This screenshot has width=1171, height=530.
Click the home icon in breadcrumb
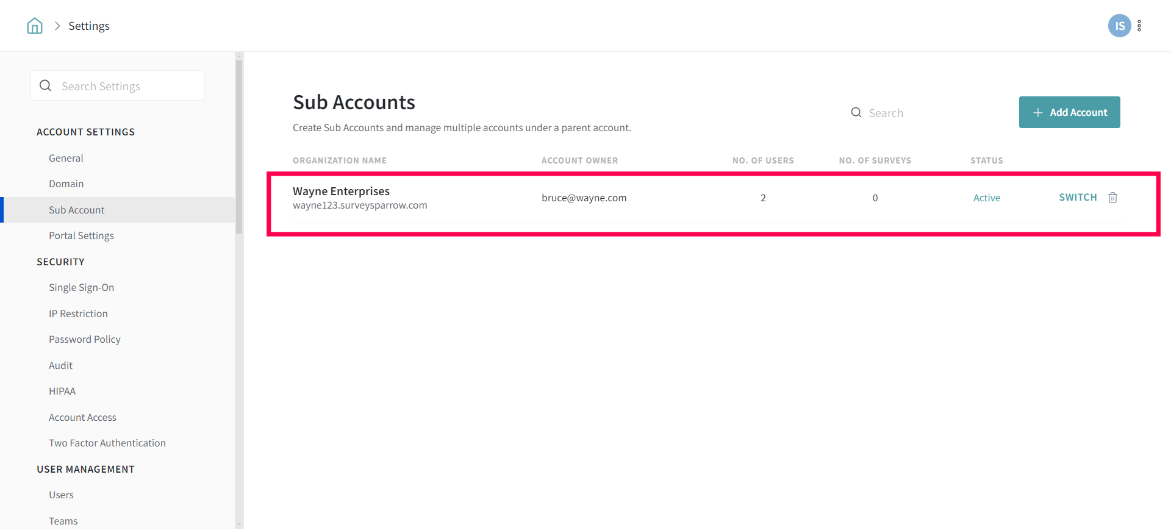[35, 26]
